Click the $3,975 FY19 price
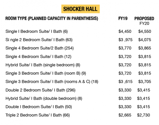The height and width of the screenshot is (125, 159). click(x=126, y=40)
